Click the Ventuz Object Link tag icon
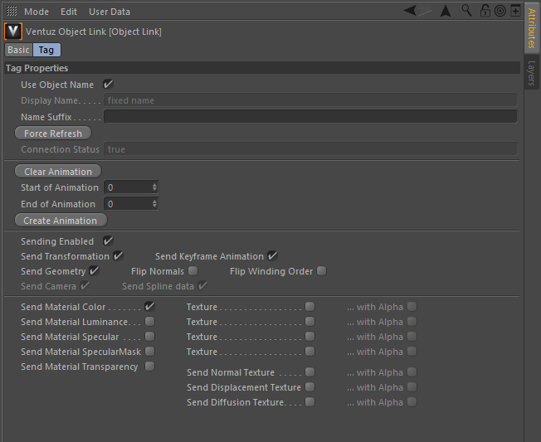The width and height of the screenshot is (541, 442). click(12, 32)
